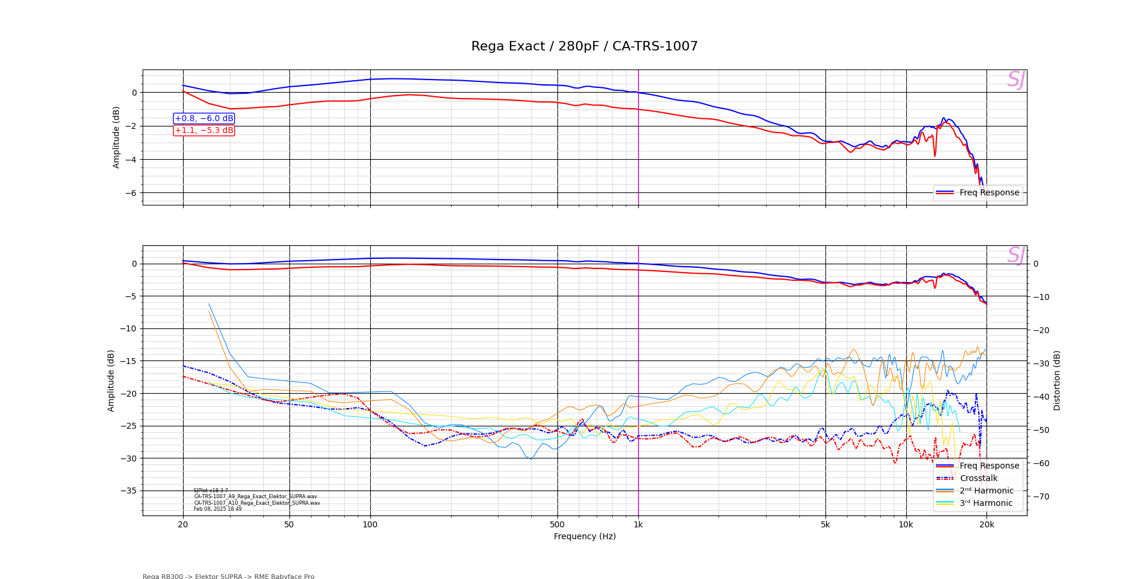Click the "CA-TRS-1007_A10_Rega_Exact_Elektor_SUPRA.wav" file name
The image size is (1141, 579).
(257, 503)
